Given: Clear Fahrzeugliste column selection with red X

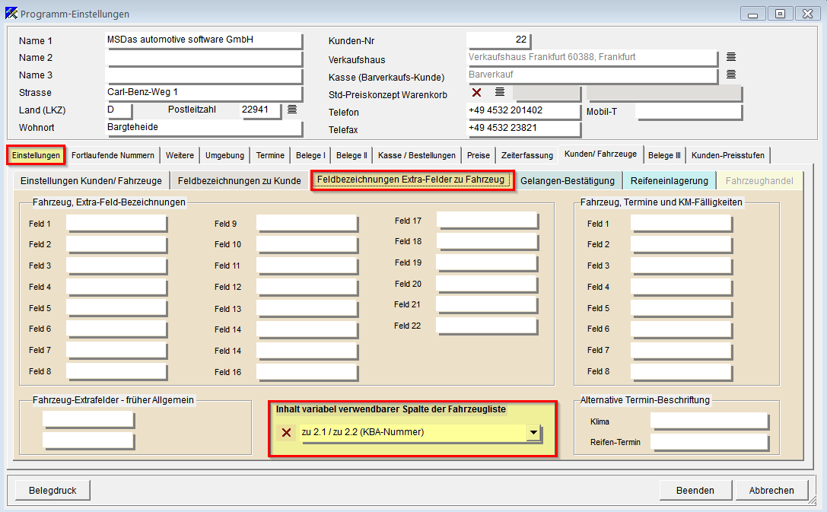Looking at the screenshot, I should [286, 433].
